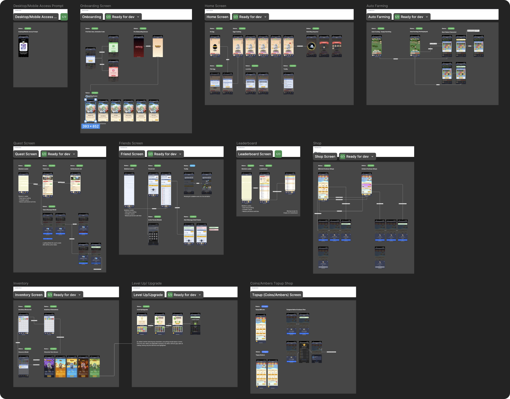Select the dark fourth frame in Level Up/Upgrade

tap(195, 324)
